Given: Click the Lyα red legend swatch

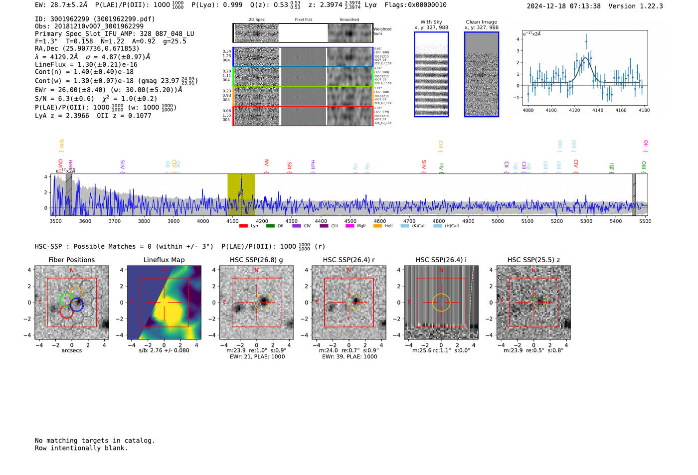Looking at the screenshot, I should (243, 226).
